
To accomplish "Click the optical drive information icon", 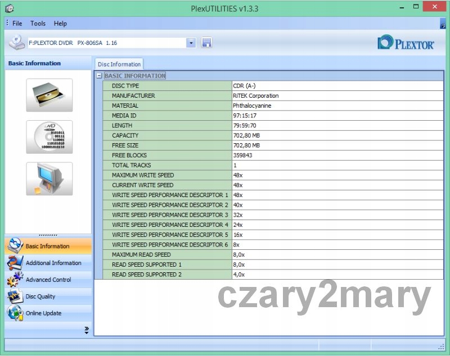I will point(49,95).
